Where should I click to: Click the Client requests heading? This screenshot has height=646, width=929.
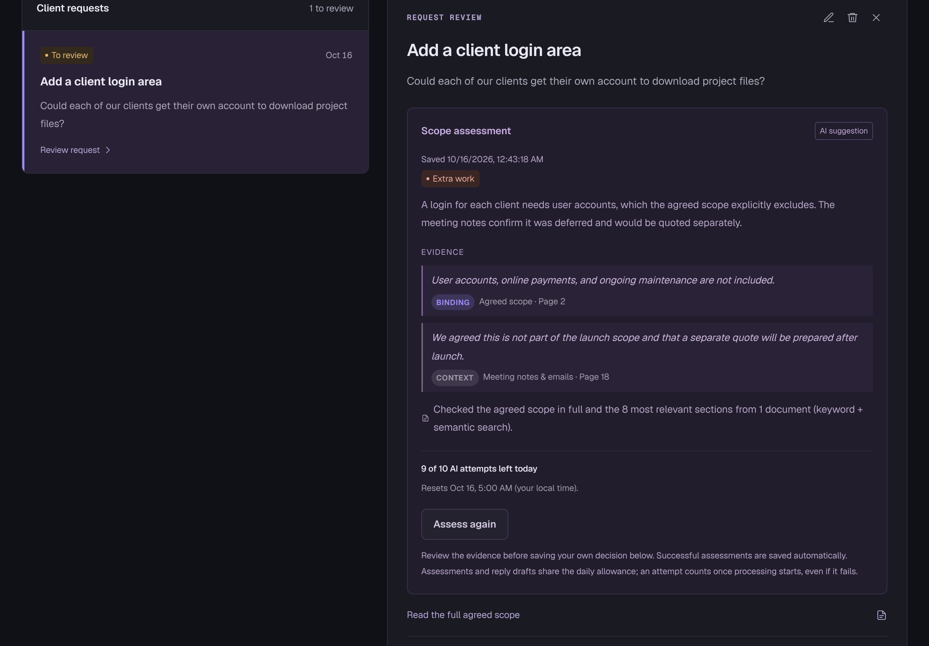73,8
